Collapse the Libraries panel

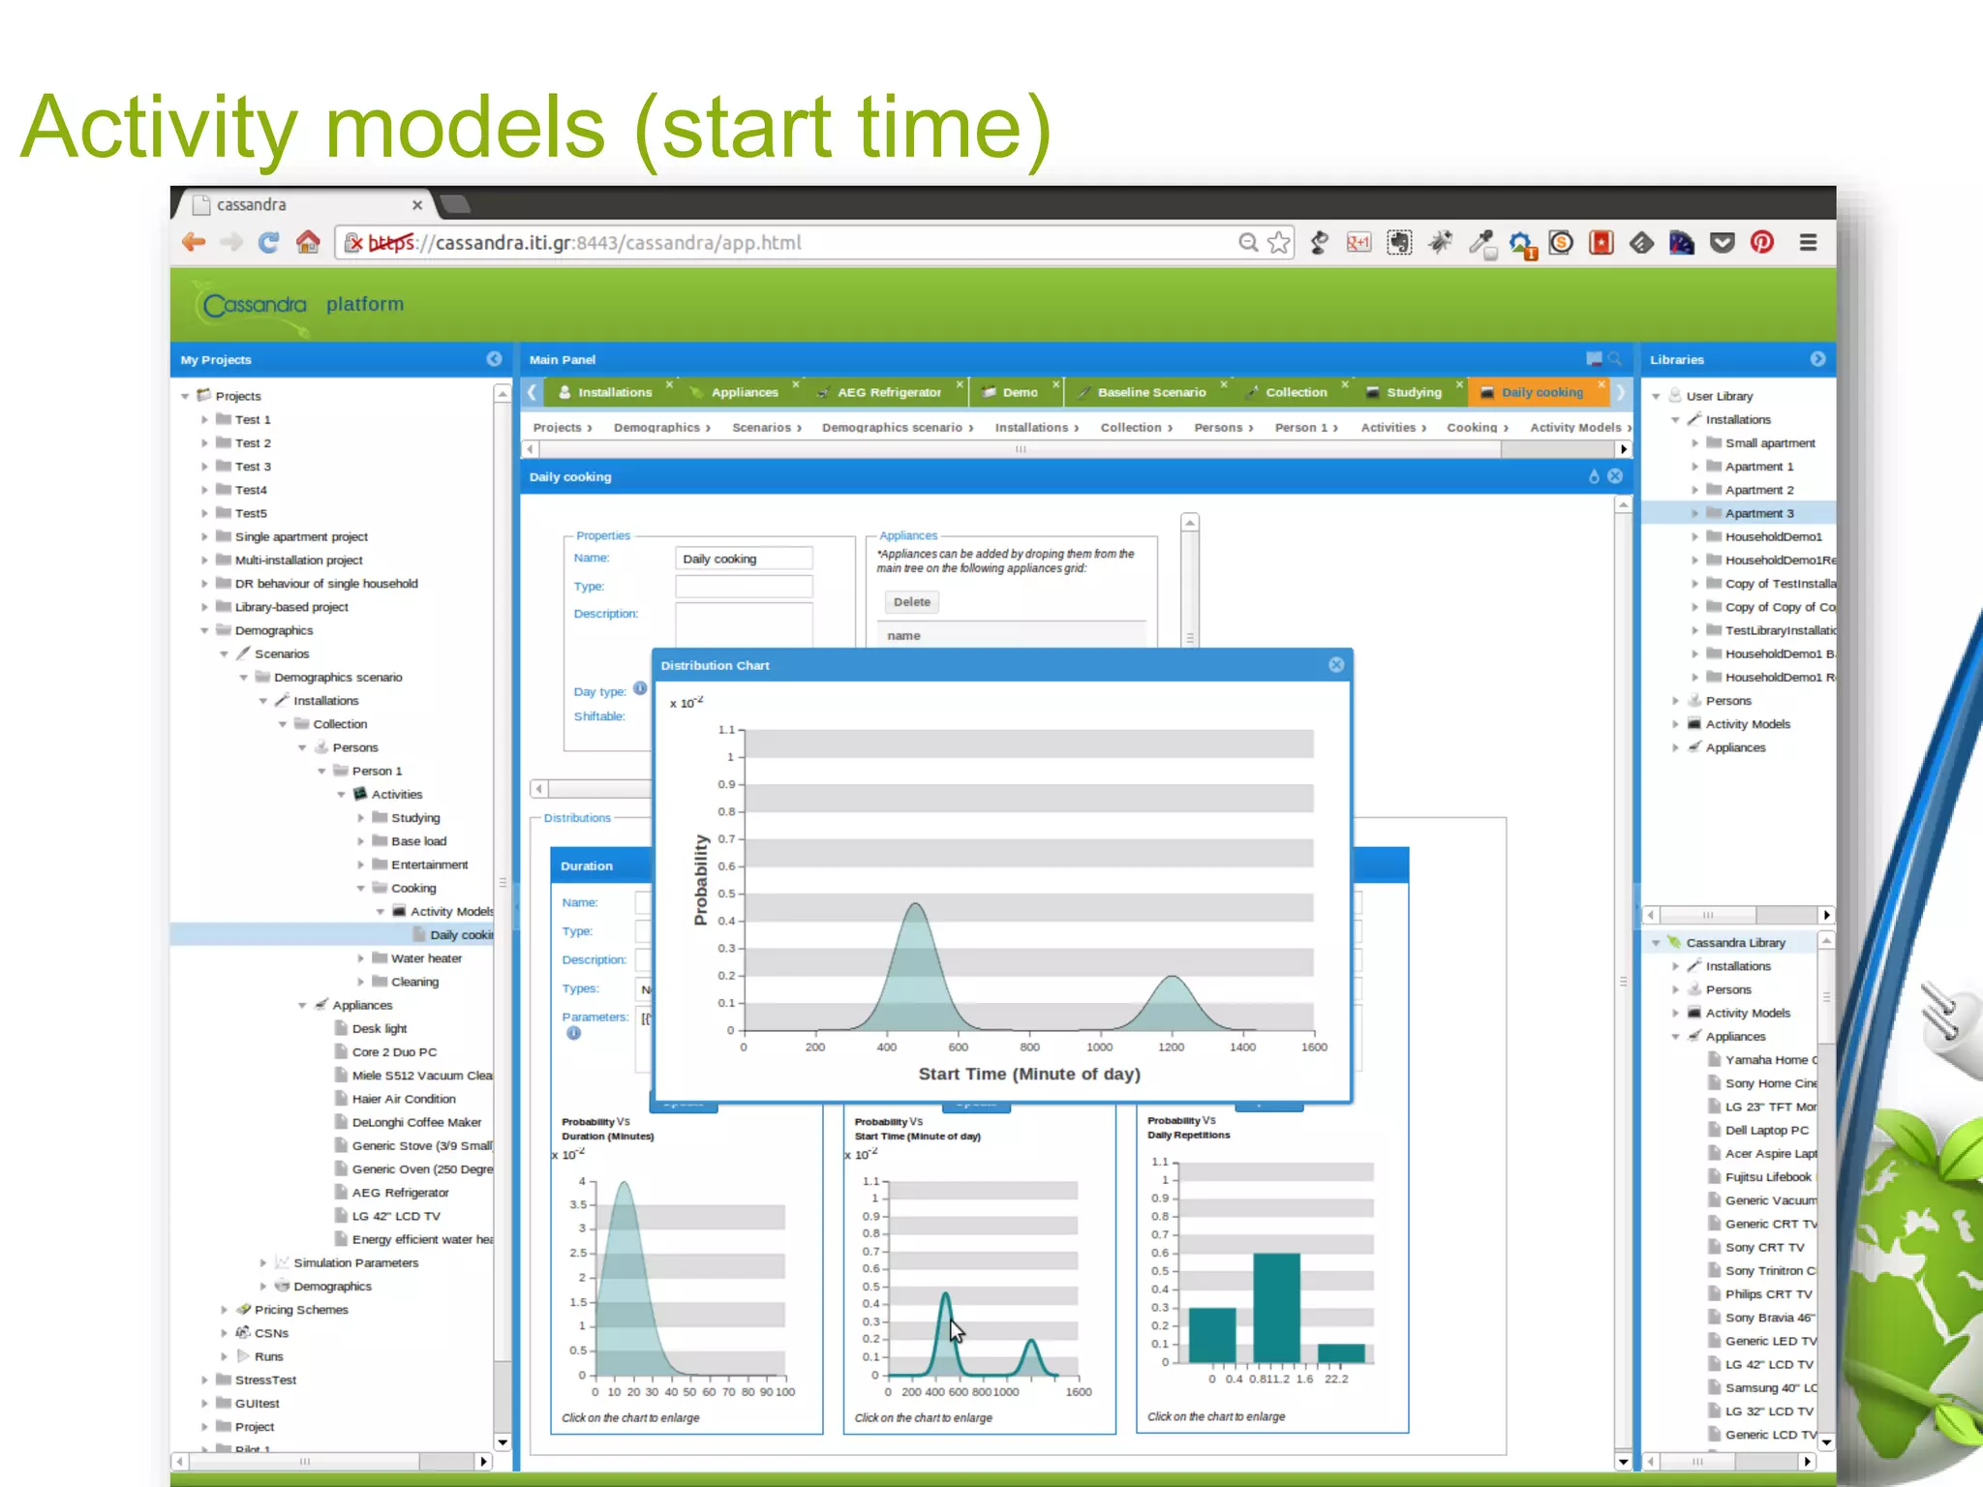[x=1817, y=359]
